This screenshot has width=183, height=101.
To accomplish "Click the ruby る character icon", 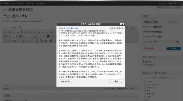I will click(x=39, y=32).
